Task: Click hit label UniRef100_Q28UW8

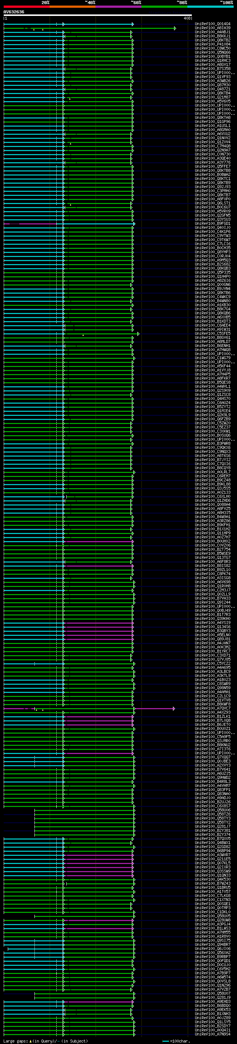Action: click(212, 920)
